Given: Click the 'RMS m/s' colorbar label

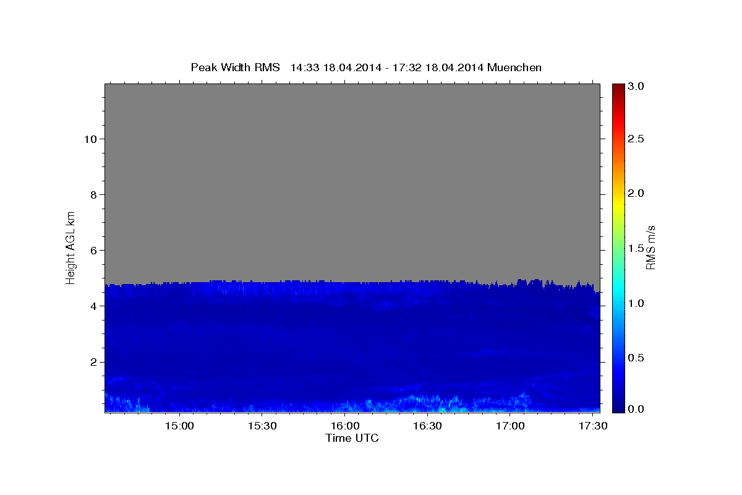Looking at the screenshot, I should (x=650, y=247).
